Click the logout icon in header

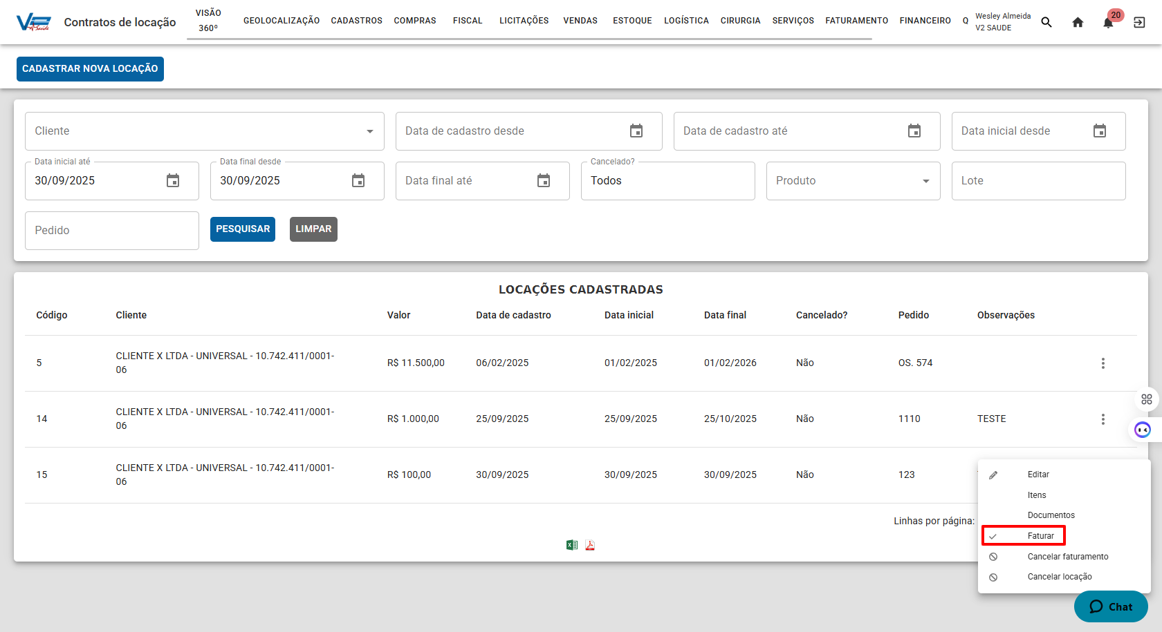1139,22
